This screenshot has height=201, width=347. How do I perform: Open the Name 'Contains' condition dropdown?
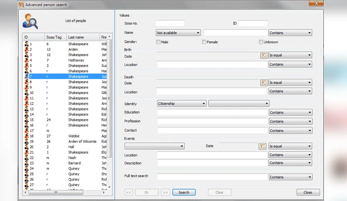click(x=290, y=33)
